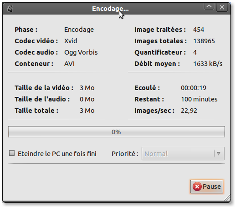Click the Encodage... title bar text

(x=110, y=9)
